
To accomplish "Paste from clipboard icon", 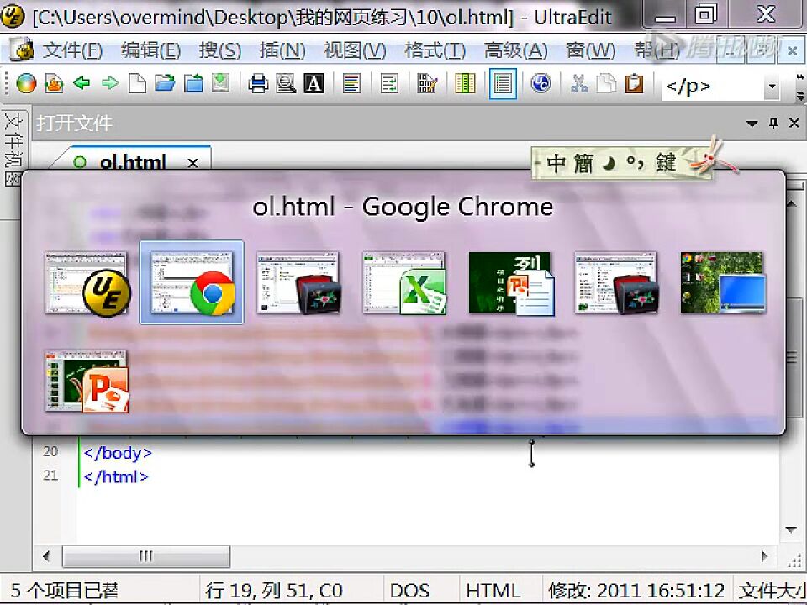I will [x=634, y=83].
